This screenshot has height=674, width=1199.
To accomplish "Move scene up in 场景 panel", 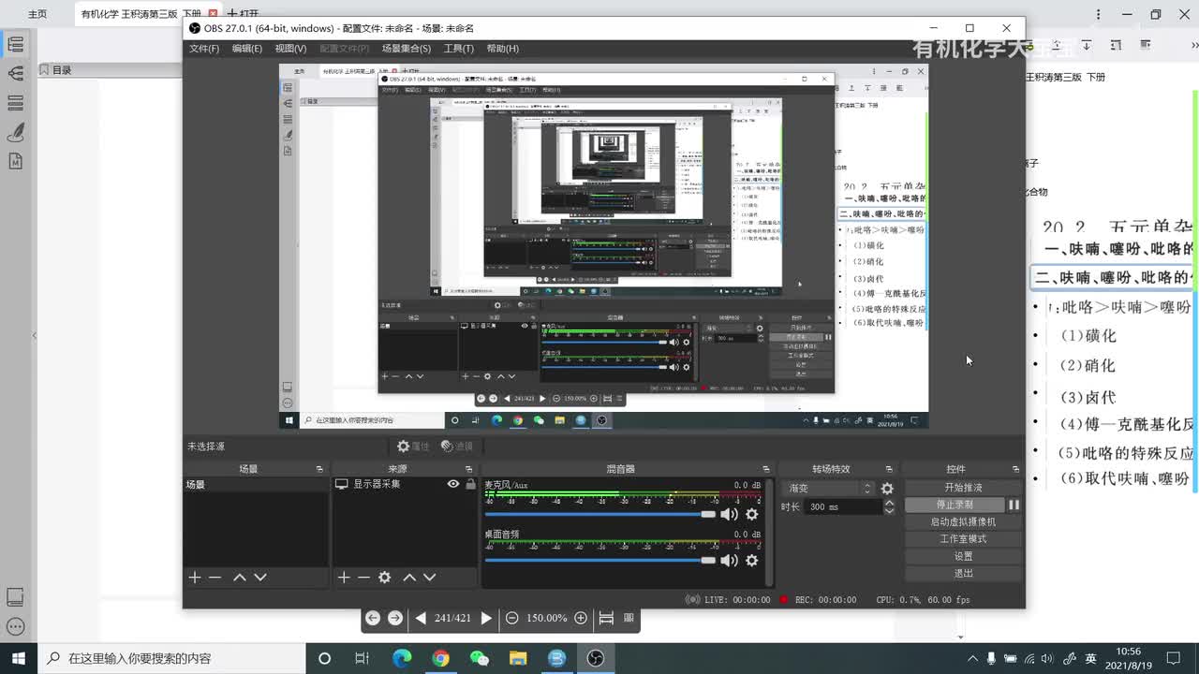I will point(240,578).
